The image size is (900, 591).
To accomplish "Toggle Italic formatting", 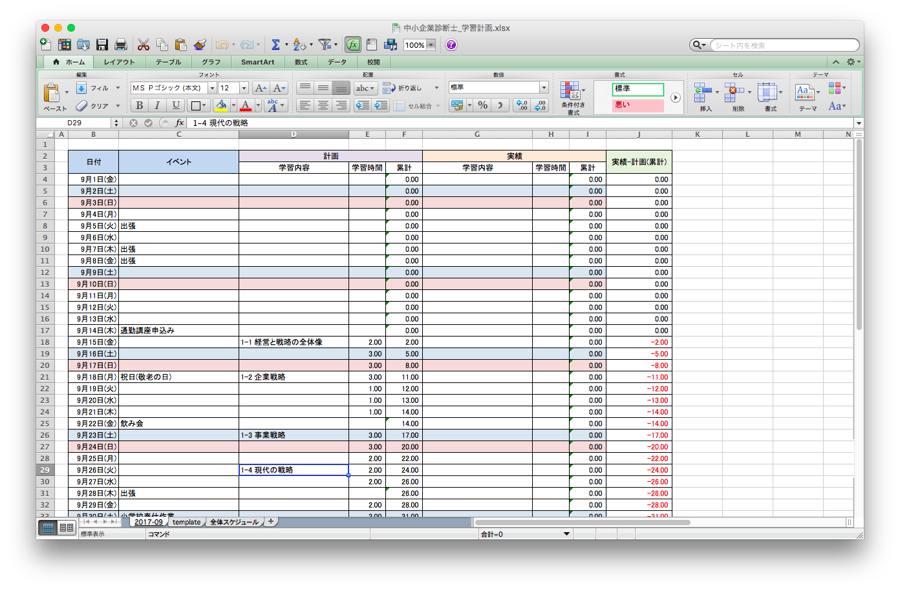I will tap(157, 105).
